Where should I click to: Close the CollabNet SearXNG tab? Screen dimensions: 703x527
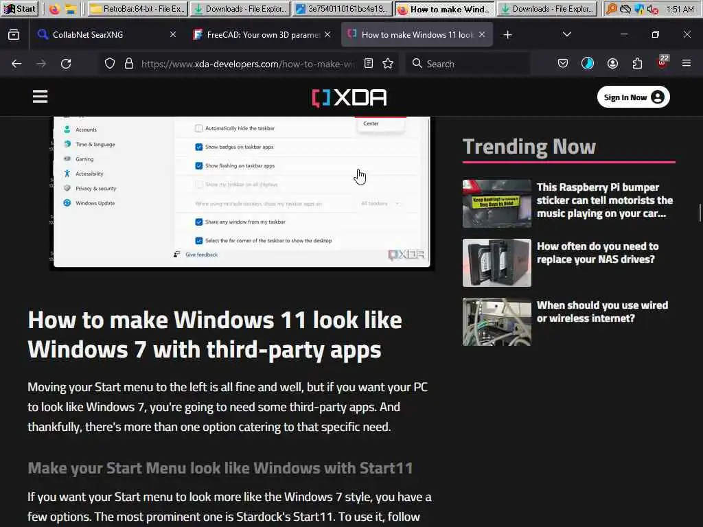[x=173, y=34]
